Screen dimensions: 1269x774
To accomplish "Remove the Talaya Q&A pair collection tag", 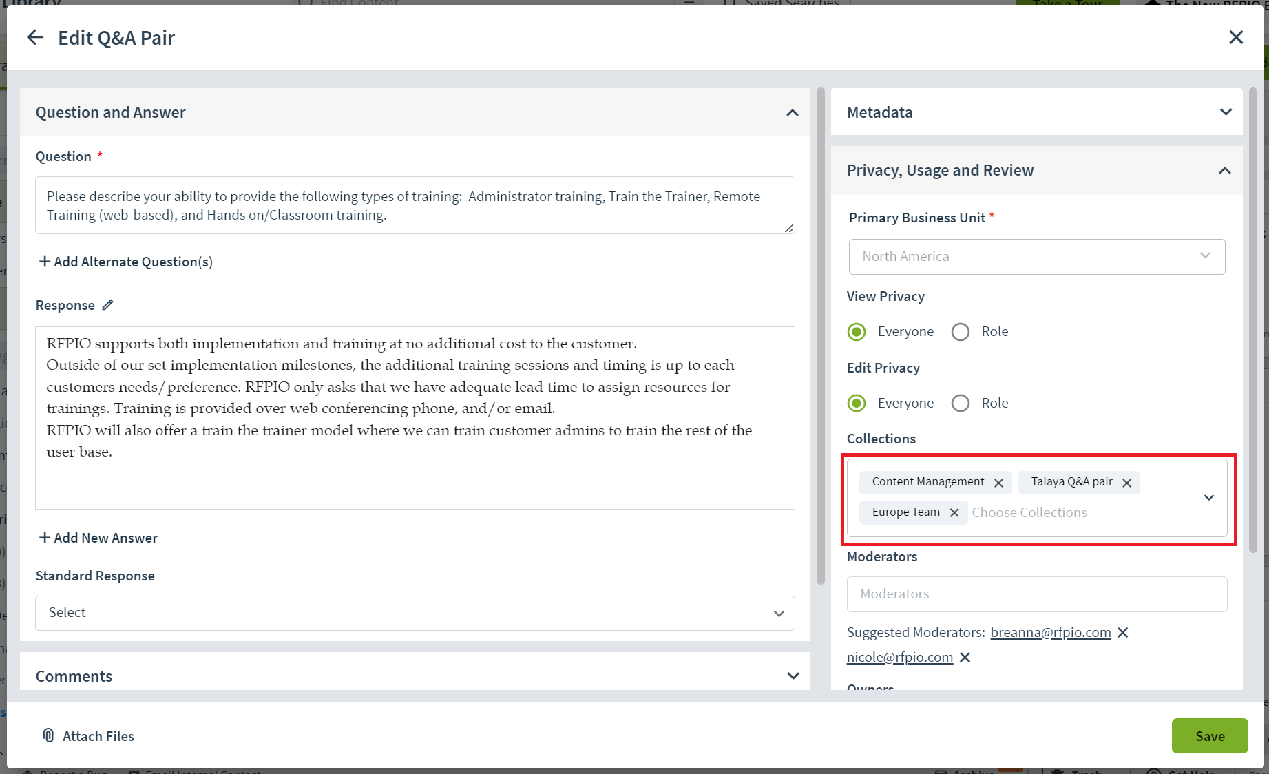I will [1126, 483].
